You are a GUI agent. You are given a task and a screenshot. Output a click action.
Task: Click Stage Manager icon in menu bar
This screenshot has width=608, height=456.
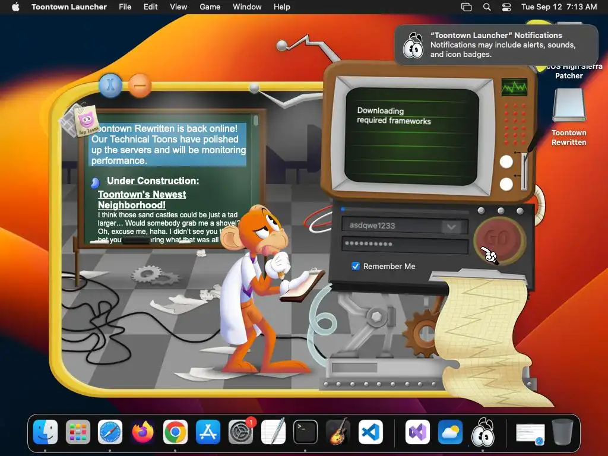[x=467, y=7]
